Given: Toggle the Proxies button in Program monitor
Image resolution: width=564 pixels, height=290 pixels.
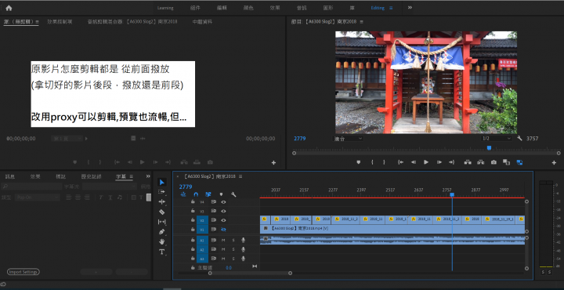Looking at the screenshot, I should pos(519,162).
